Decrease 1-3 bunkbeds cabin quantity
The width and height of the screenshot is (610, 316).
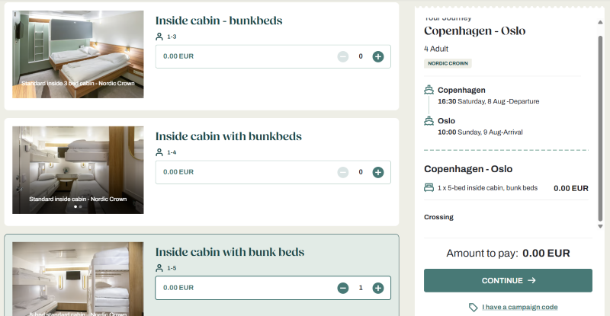click(x=343, y=56)
